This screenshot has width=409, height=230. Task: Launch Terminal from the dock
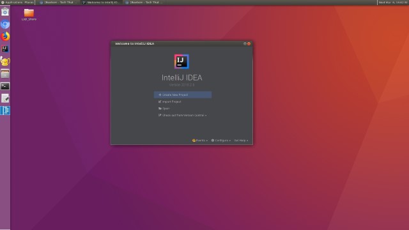point(5,86)
